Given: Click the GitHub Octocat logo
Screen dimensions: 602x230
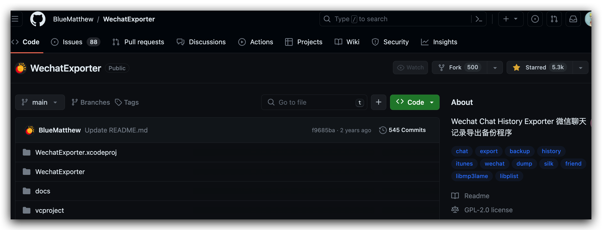Looking at the screenshot, I should click(x=38, y=19).
